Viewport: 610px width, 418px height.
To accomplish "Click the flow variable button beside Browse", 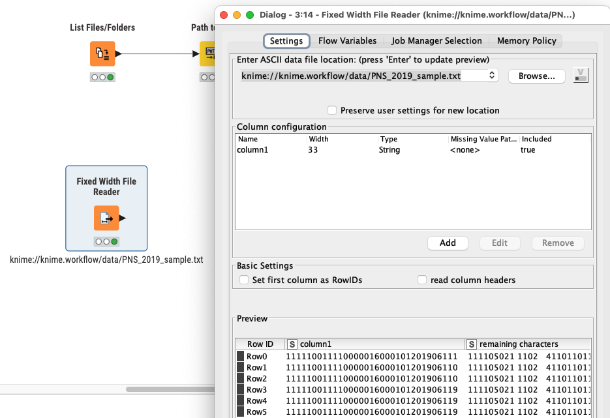I will click(x=580, y=74).
